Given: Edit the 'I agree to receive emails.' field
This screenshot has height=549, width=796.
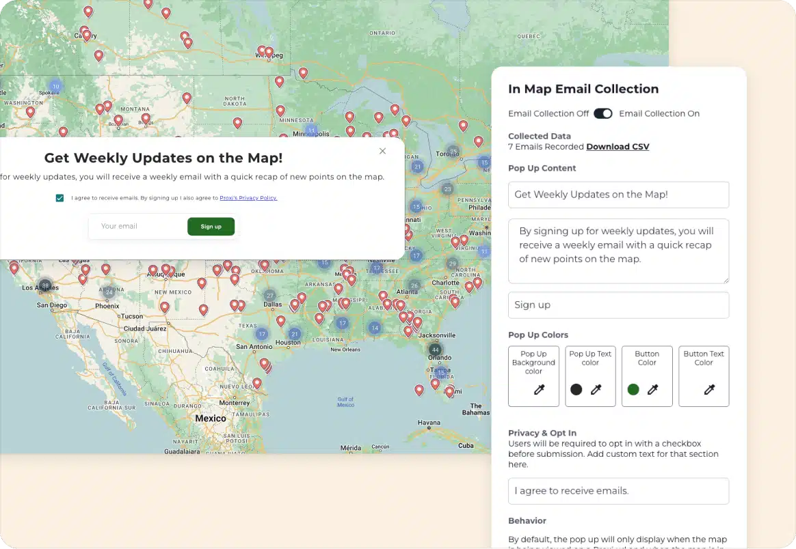Looking at the screenshot, I should click(x=618, y=491).
